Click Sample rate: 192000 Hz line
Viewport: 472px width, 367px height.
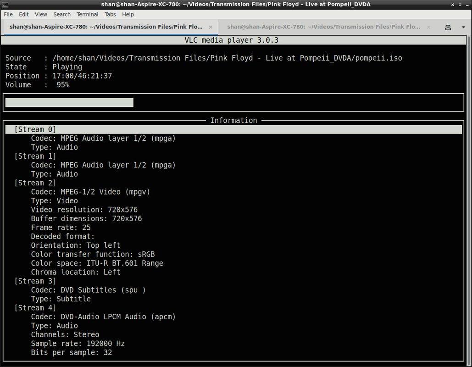coord(78,344)
